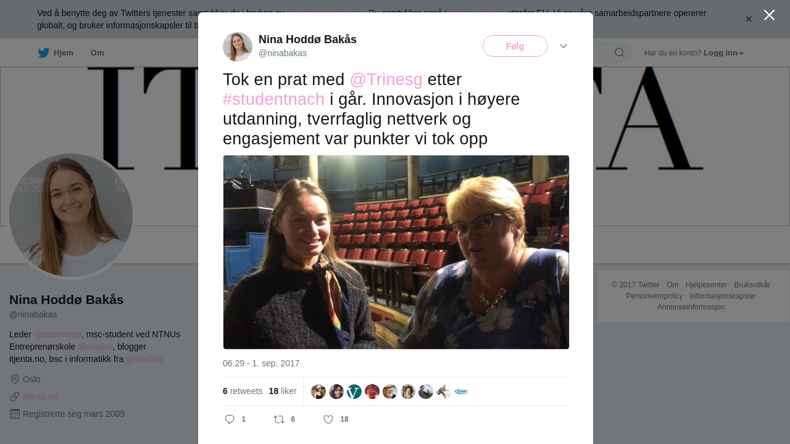Click the itjenta.no profile link
The image size is (790, 444).
click(40, 397)
